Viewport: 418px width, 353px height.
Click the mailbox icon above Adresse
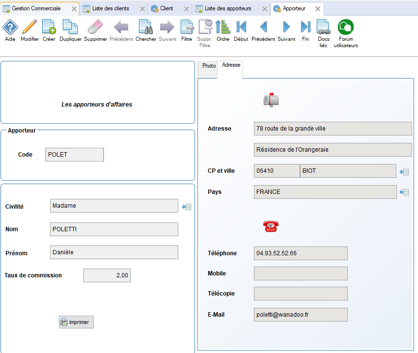click(x=271, y=100)
